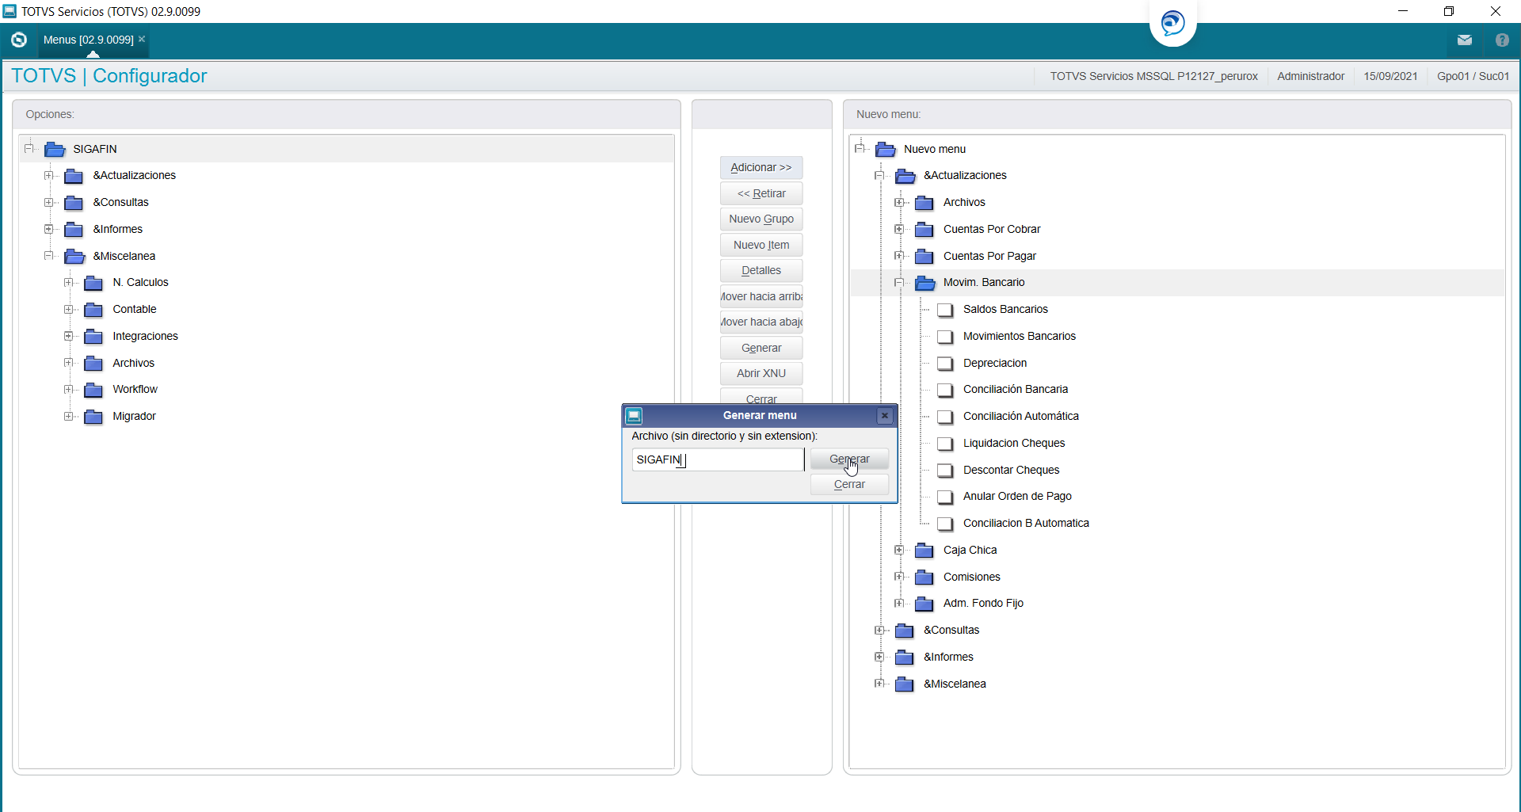Image resolution: width=1521 pixels, height=812 pixels.
Task: Click the Adicionar >> button
Action: (761, 167)
